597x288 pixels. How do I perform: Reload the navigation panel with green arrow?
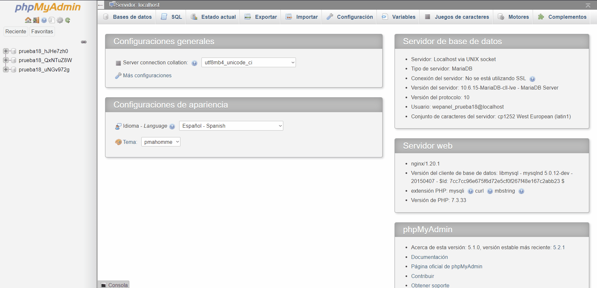click(x=68, y=20)
